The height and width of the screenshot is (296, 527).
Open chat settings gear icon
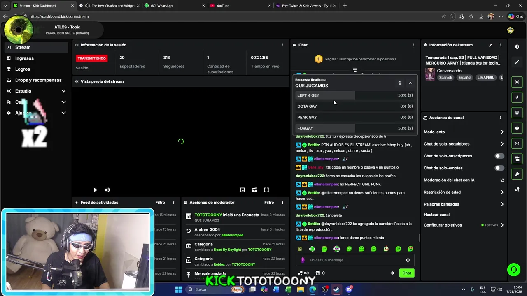pos(393,273)
